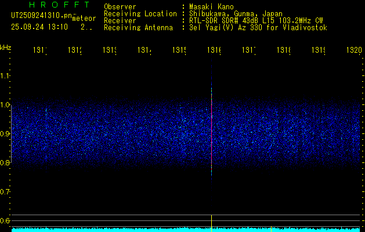The image size is (365, 232).
Task: Click the cyan 'meteor' label
Action: click(84, 19)
